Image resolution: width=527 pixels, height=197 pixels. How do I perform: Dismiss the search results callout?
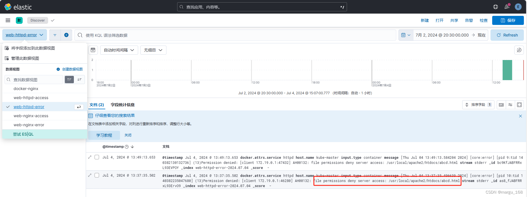click(x=520, y=116)
